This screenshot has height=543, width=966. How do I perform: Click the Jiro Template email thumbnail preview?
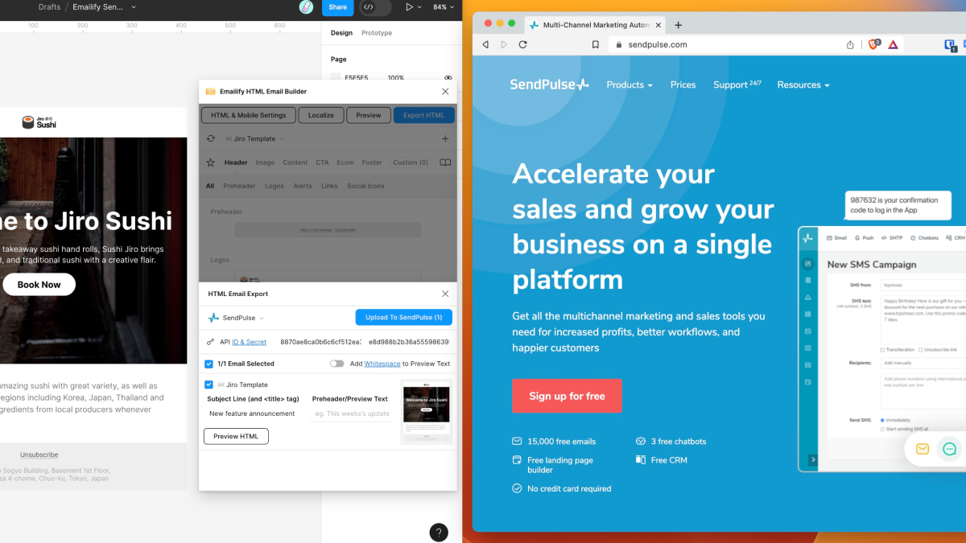tap(426, 412)
